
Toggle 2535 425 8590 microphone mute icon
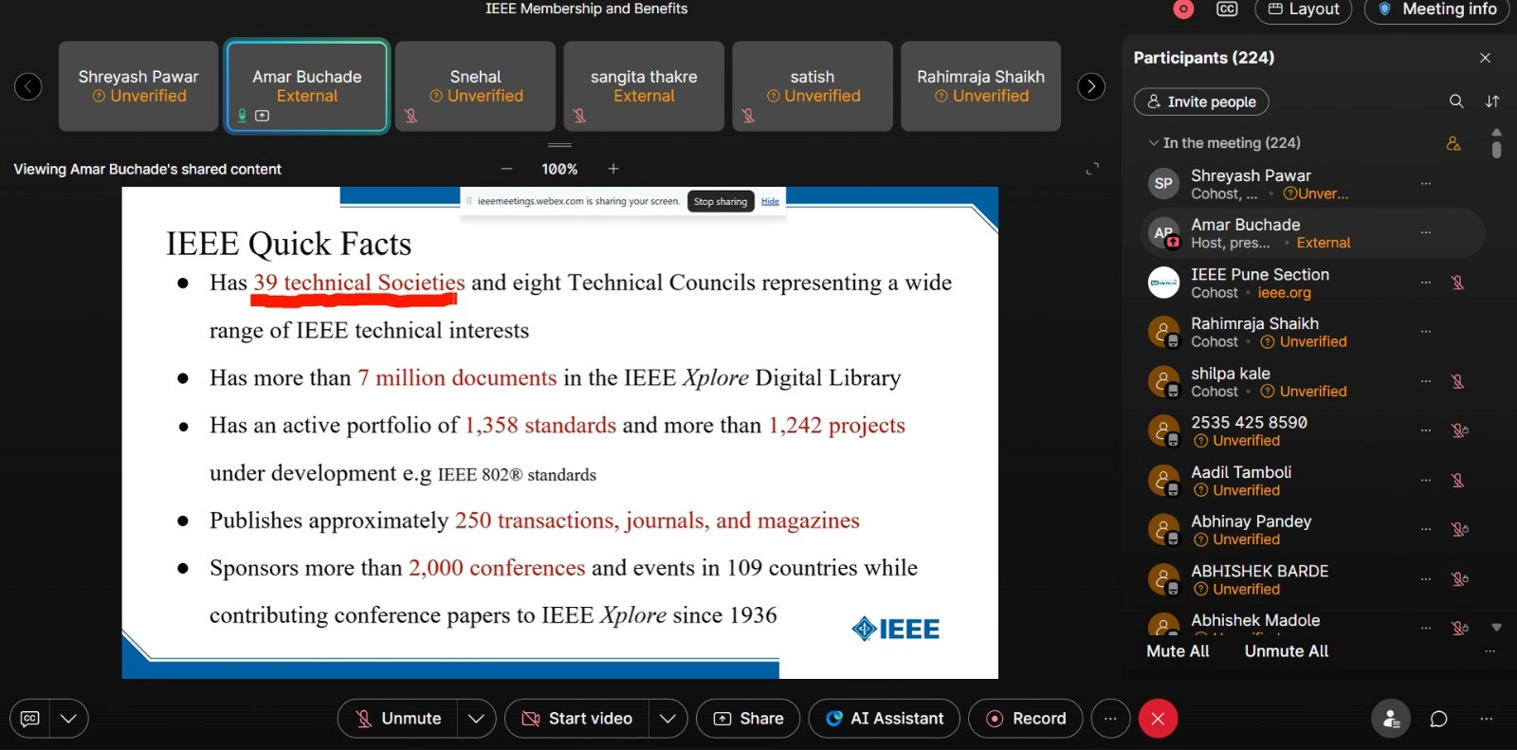coord(1460,430)
